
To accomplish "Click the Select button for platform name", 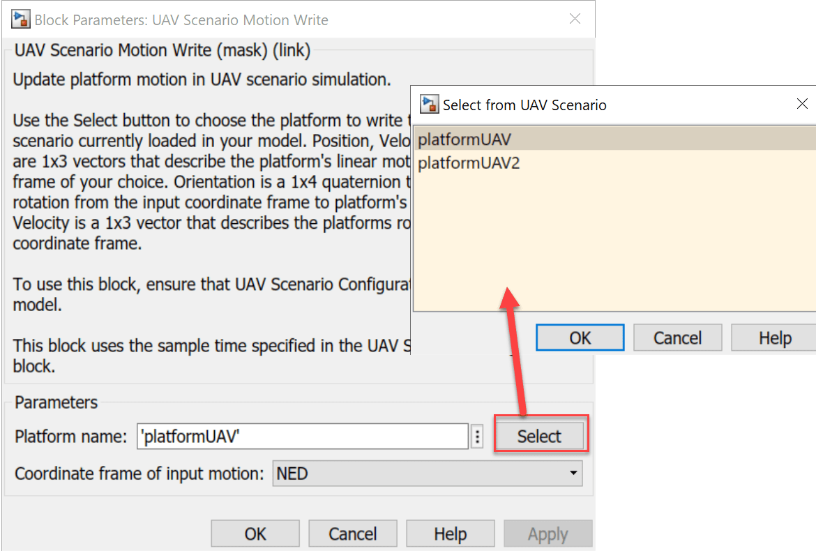I will click(539, 437).
